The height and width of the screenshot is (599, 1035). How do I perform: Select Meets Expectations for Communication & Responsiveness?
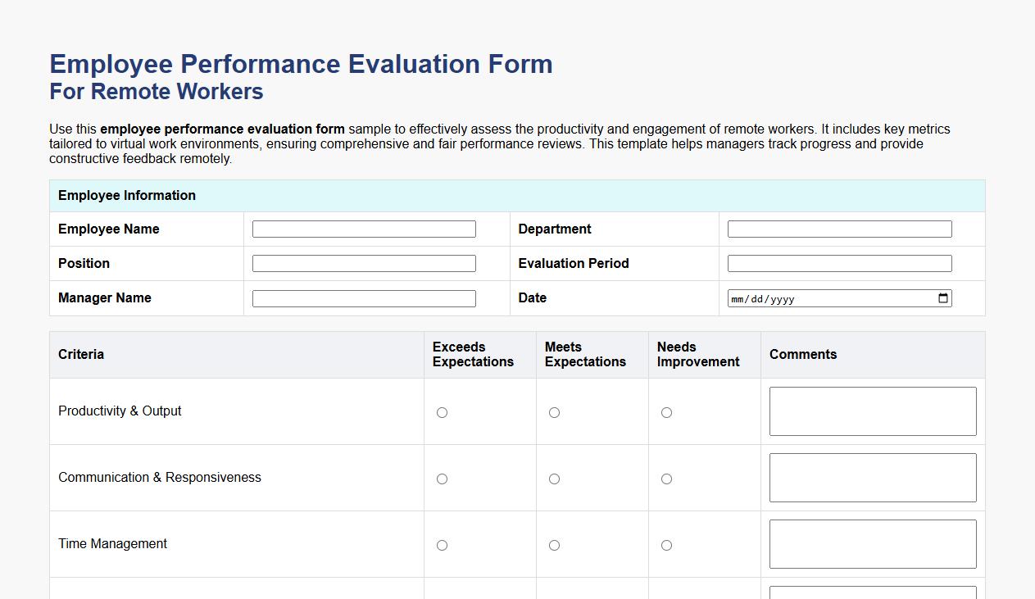[554, 479]
